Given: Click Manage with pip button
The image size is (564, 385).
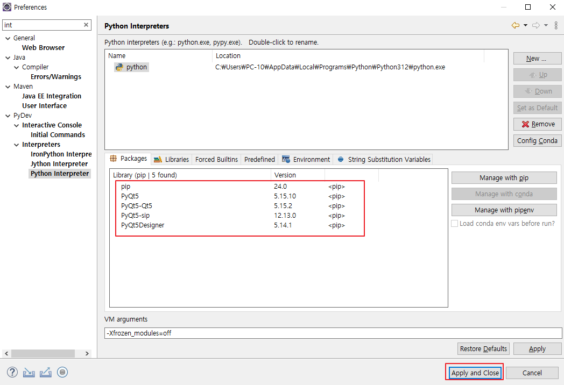Looking at the screenshot, I should point(504,178).
